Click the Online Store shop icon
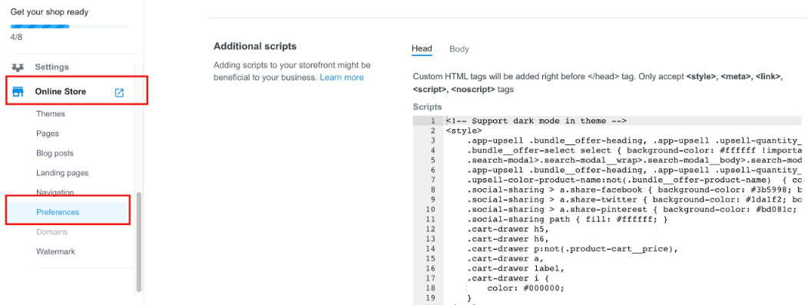This screenshot has width=808, height=305. coord(18,92)
